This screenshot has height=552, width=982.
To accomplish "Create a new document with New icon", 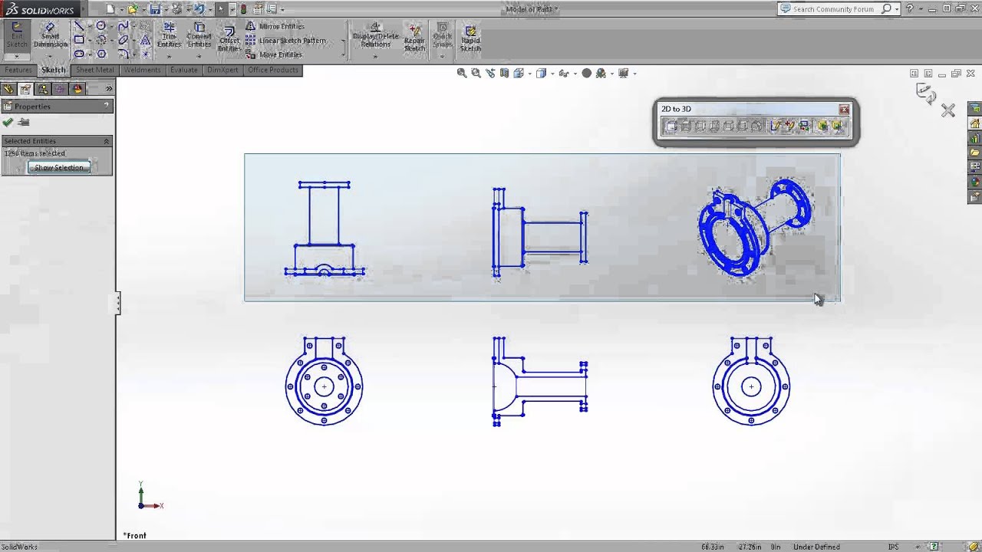I will point(110,9).
